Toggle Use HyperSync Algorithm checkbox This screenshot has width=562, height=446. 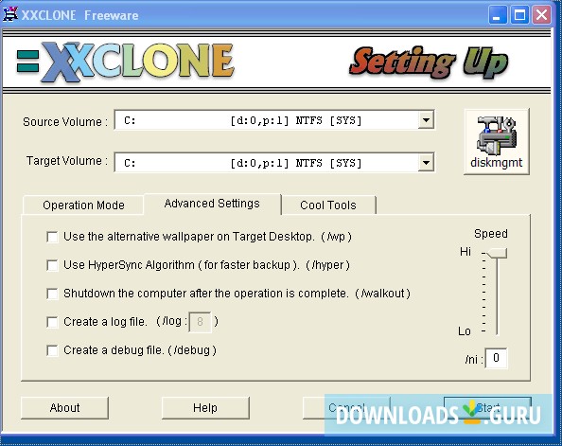(x=52, y=265)
